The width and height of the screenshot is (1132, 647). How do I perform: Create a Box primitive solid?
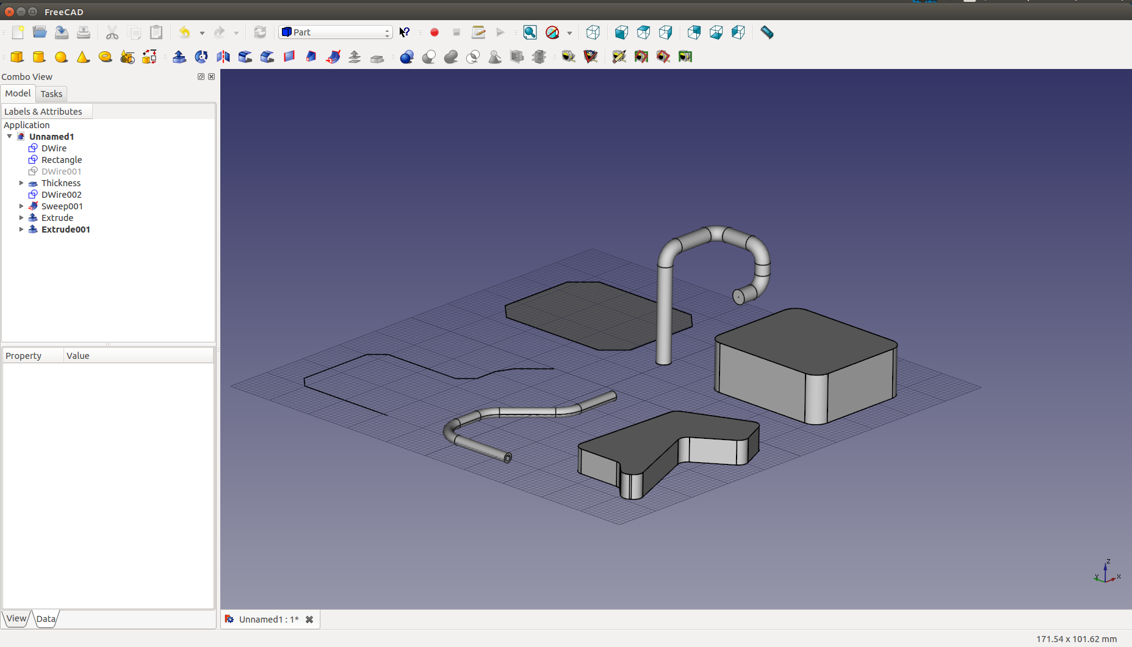[17, 57]
